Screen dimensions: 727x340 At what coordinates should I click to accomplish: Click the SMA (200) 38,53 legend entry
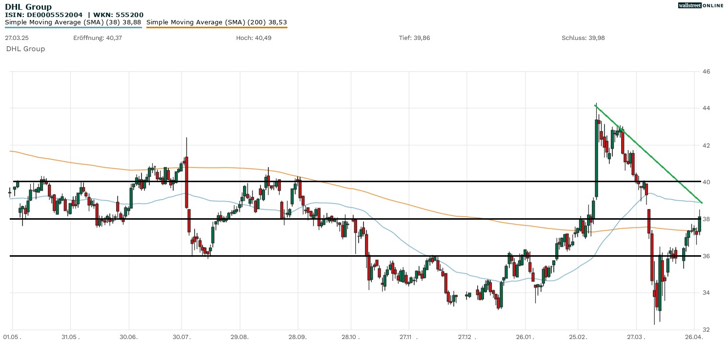point(217,22)
